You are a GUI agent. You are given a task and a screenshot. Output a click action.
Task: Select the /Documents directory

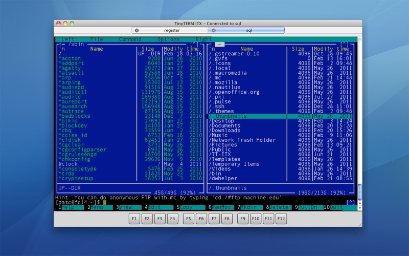click(280, 125)
